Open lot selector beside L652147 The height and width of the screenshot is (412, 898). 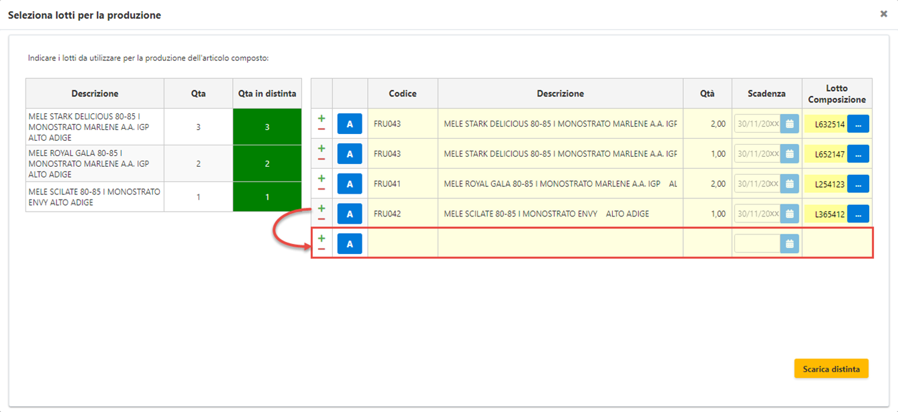pyautogui.click(x=858, y=154)
